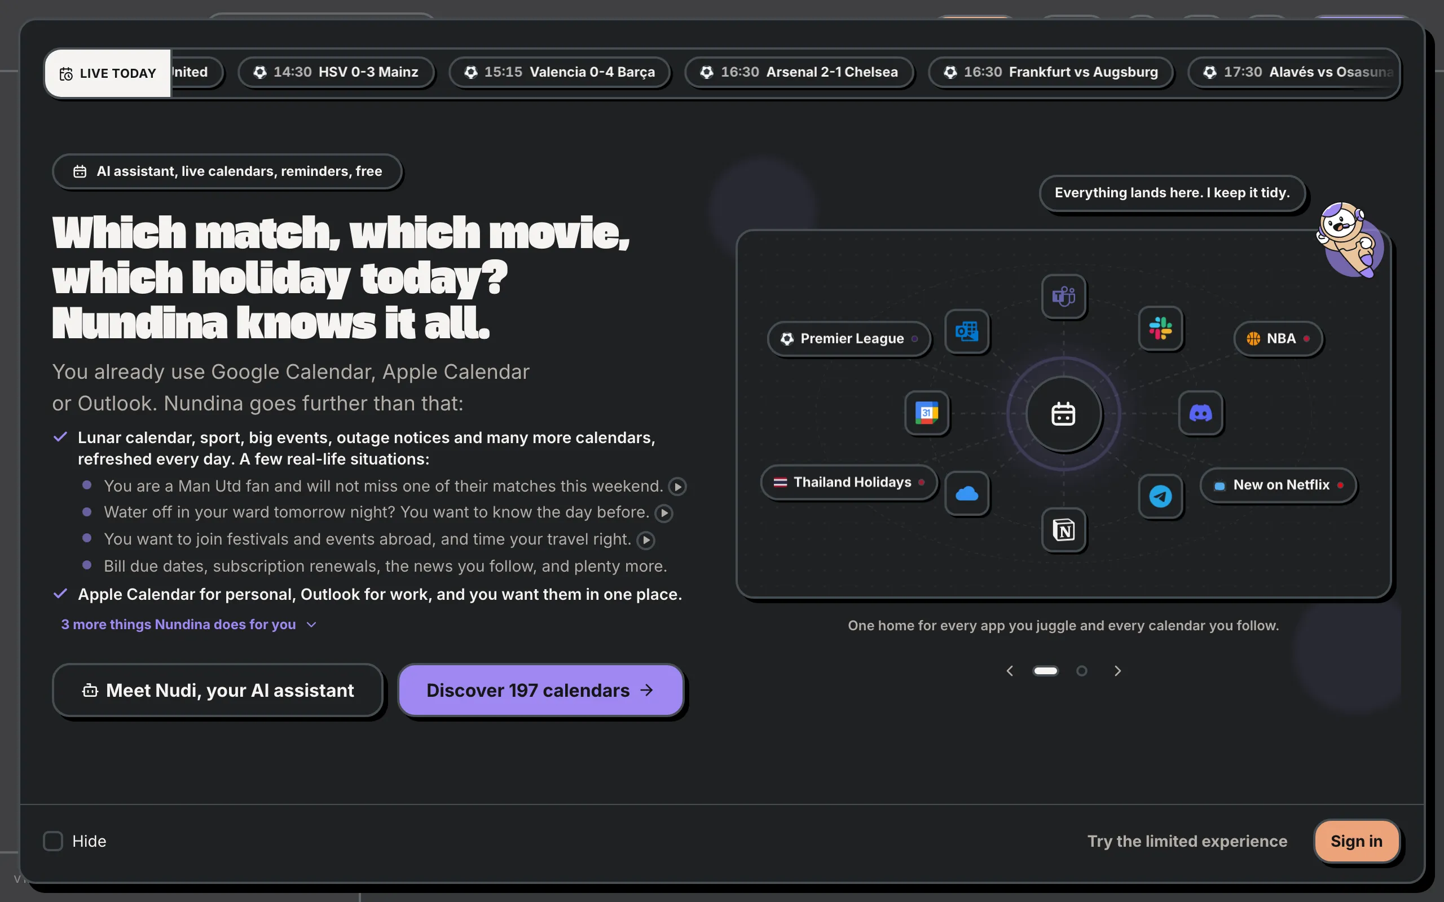The width and height of the screenshot is (1444, 902).
Task: Open the Valencia 0-4 Barça match
Action: point(559,72)
